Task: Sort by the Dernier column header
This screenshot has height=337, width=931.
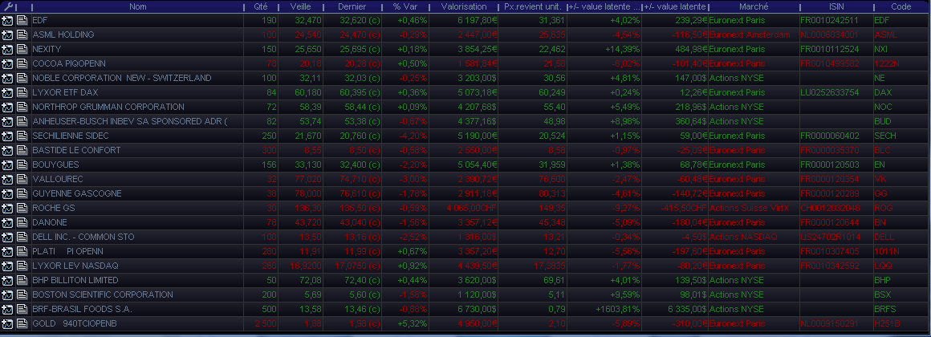Action: (x=352, y=6)
